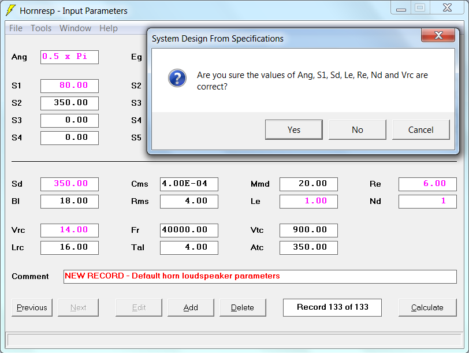Delete the current record
The width and height of the screenshot is (469, 353).
tap(243, 307)
